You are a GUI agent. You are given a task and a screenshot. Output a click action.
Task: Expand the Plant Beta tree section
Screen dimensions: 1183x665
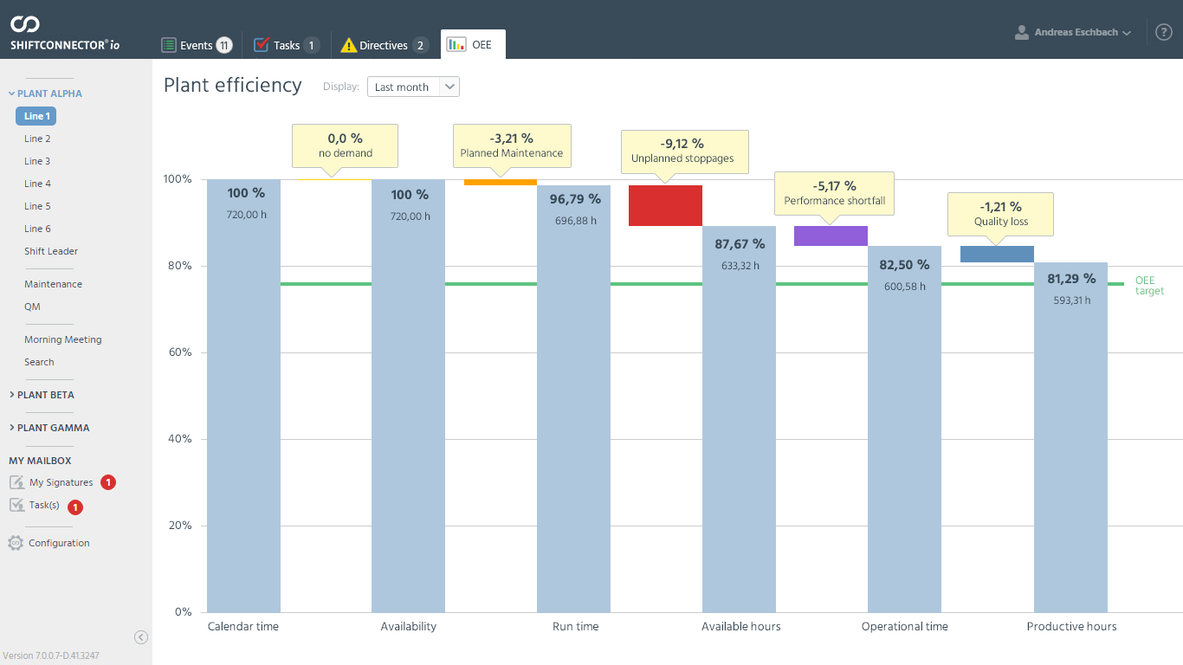pyautogui.click(x=45, y=395)
